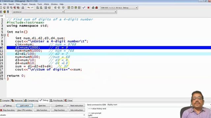This screenshot has height=118, width=211.
Task: Click the Into instruction button
Action: 77,110
